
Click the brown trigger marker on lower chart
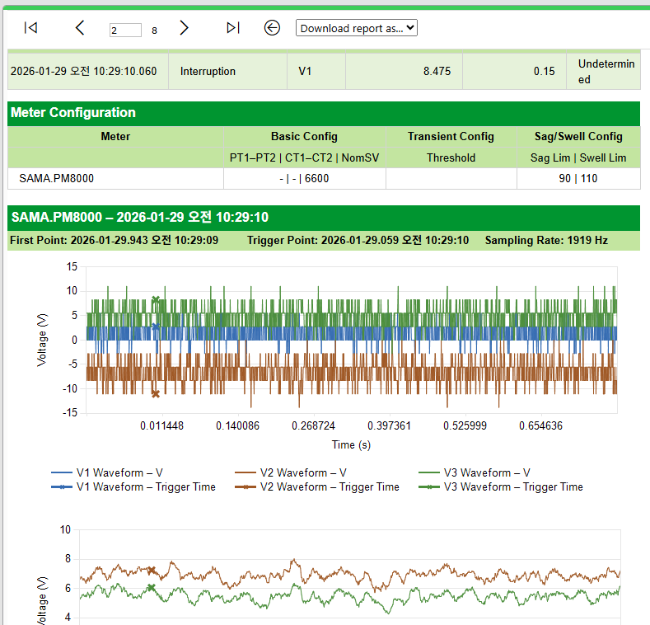(152, 571)
